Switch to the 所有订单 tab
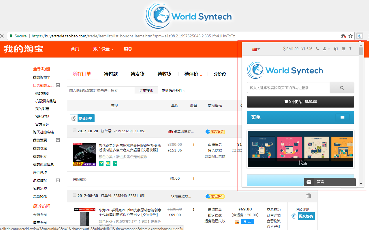369x230 pixels. click(82, 74)
